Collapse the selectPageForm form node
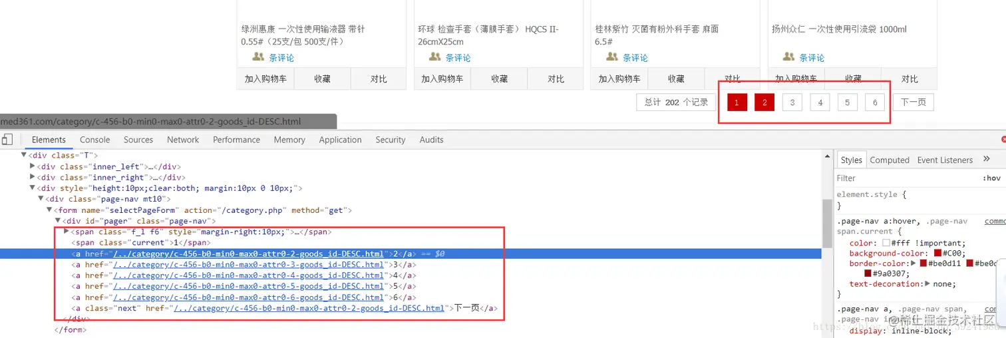 pos(49,210)
